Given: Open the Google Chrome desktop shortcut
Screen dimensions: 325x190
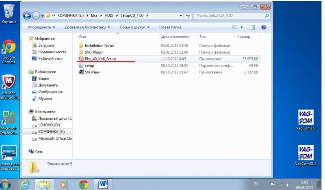Looking at the screenshot, I should coord(9,52).
